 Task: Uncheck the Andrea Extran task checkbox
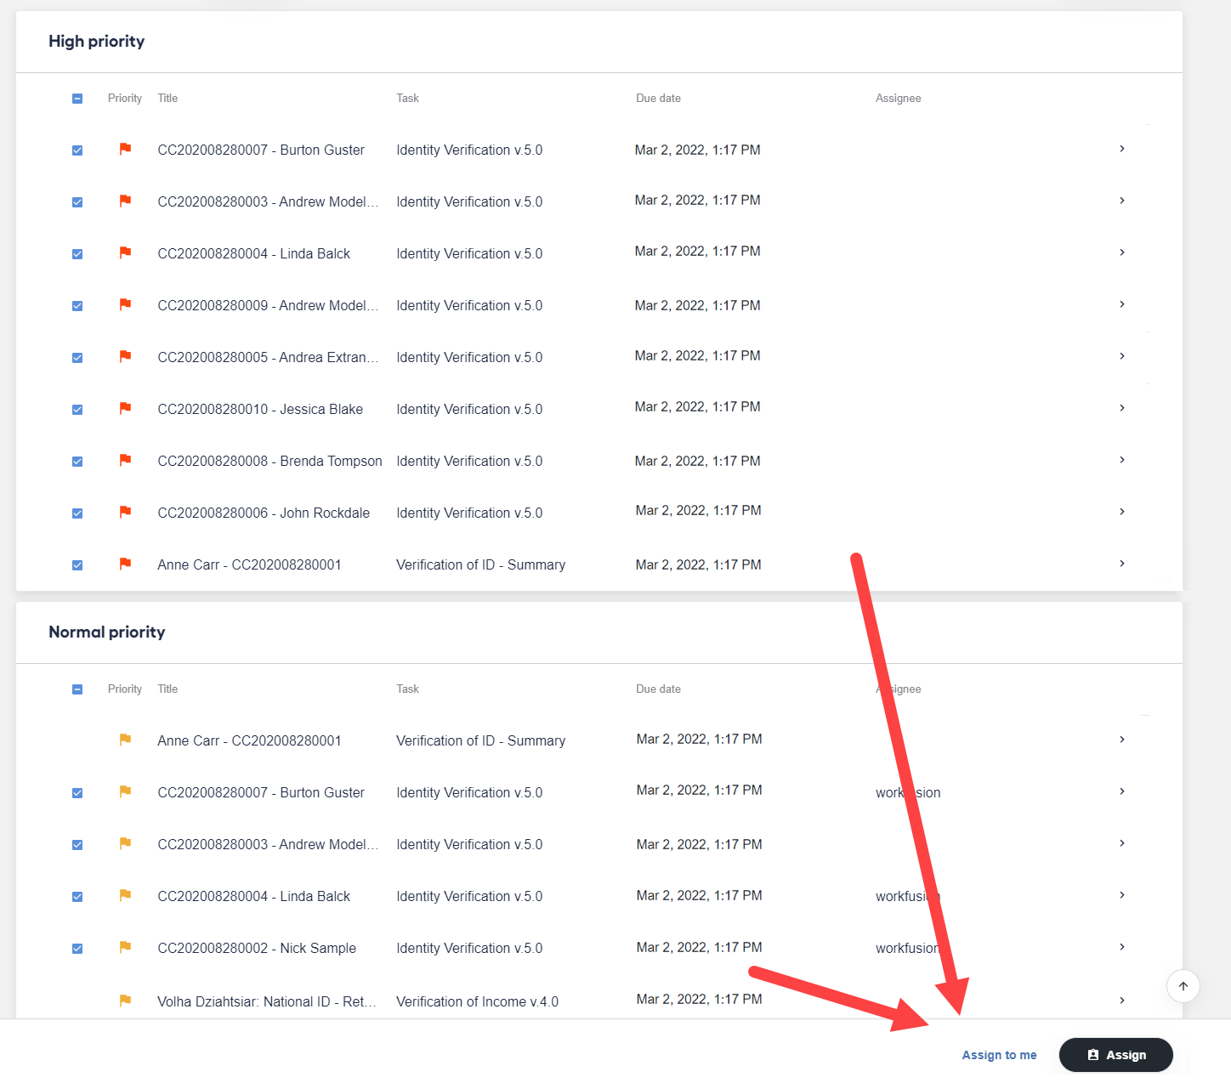tap(77, 358)
